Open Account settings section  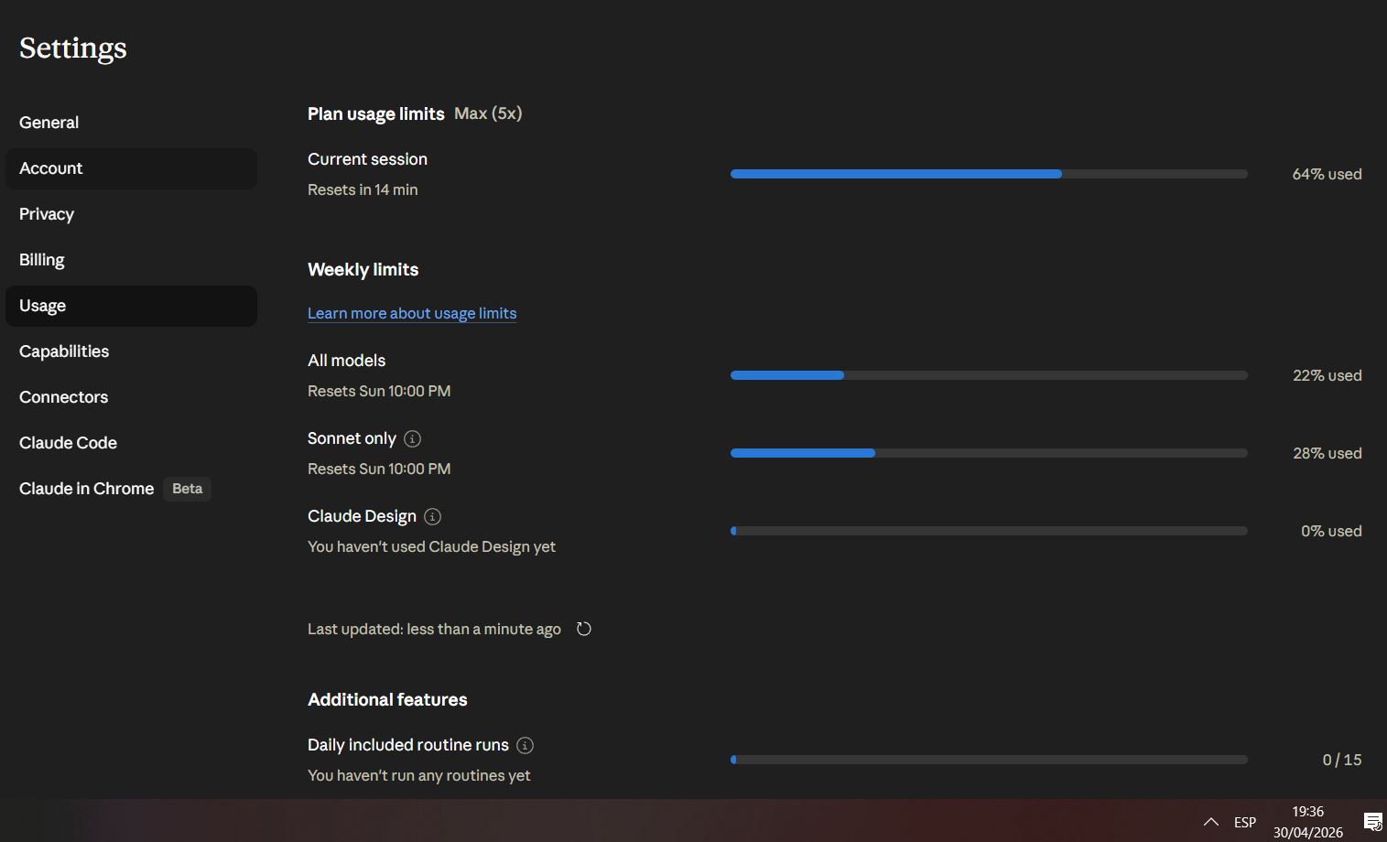(x=131, y=168)
